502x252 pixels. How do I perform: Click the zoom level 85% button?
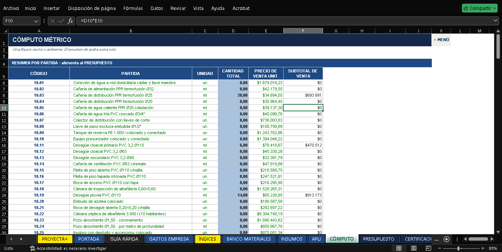pyautogui.click(x=493, y=248)
